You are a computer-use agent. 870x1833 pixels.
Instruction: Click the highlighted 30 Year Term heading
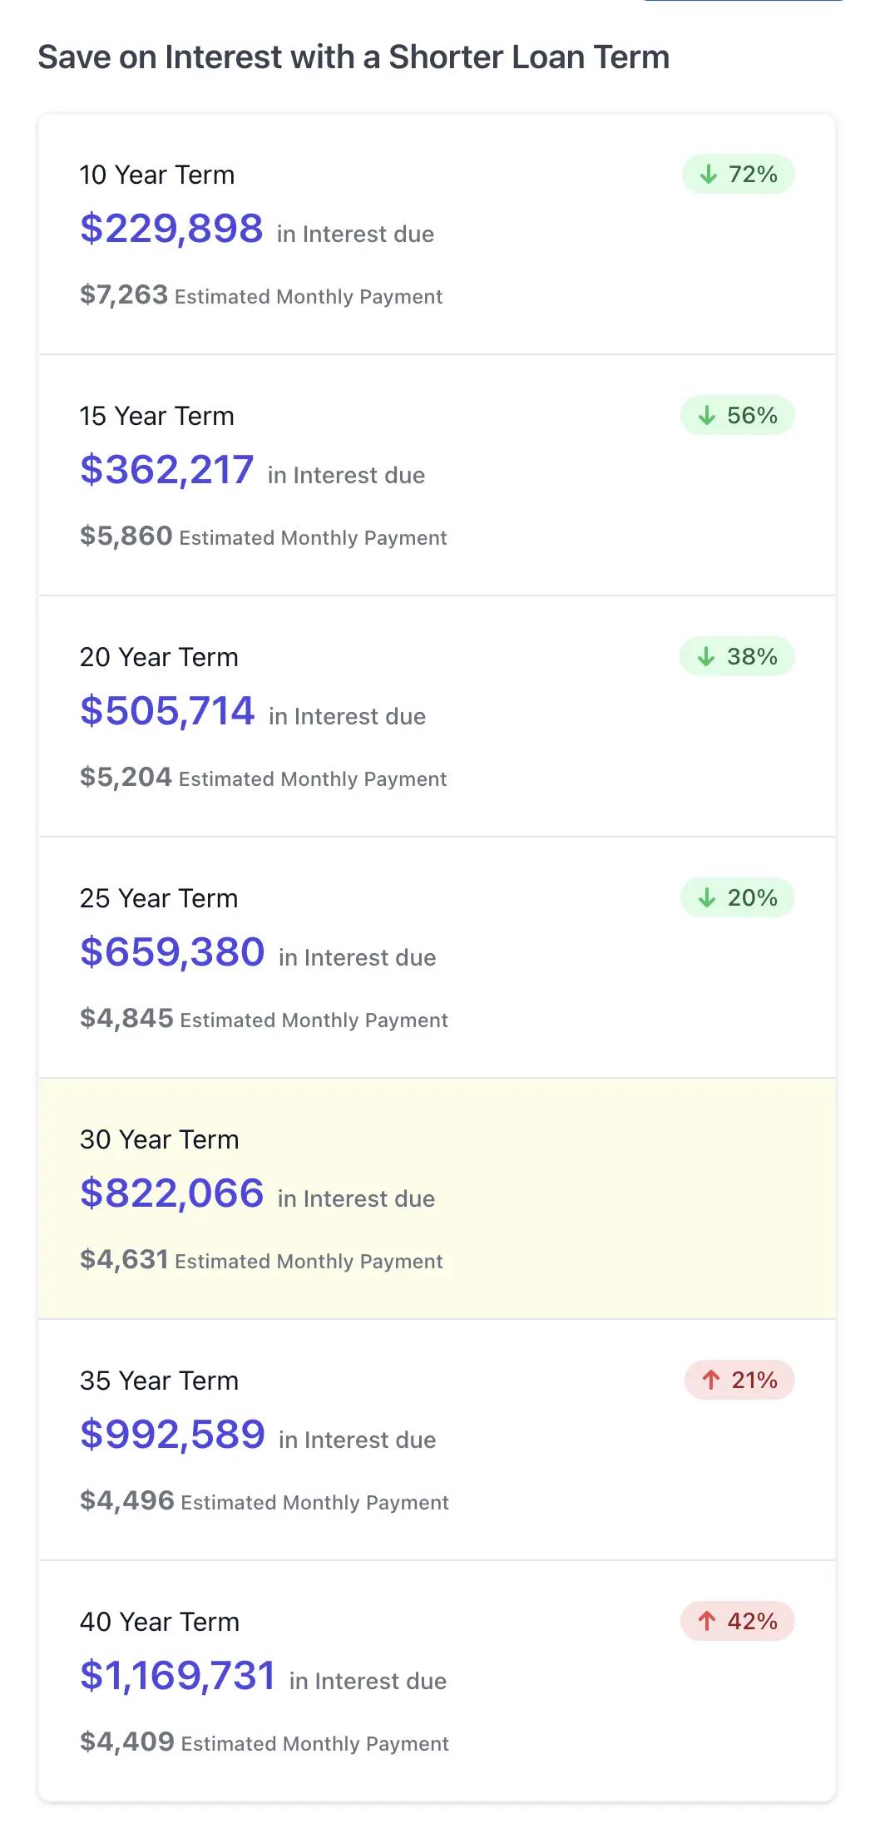[x=160, y=1140]
